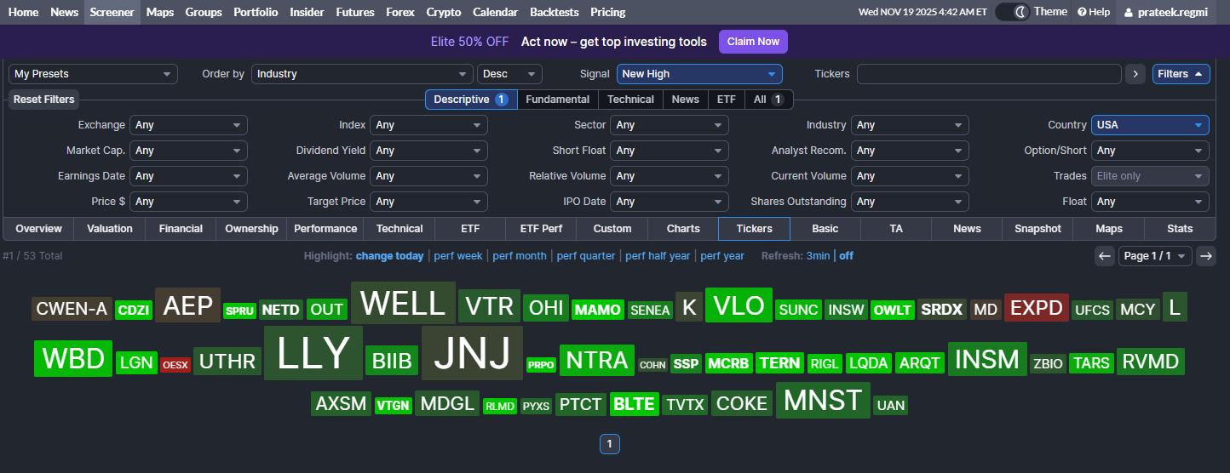Screen dimensions: 1230x473
Task: Collapse the Filters panel button
Action: 1181,74
